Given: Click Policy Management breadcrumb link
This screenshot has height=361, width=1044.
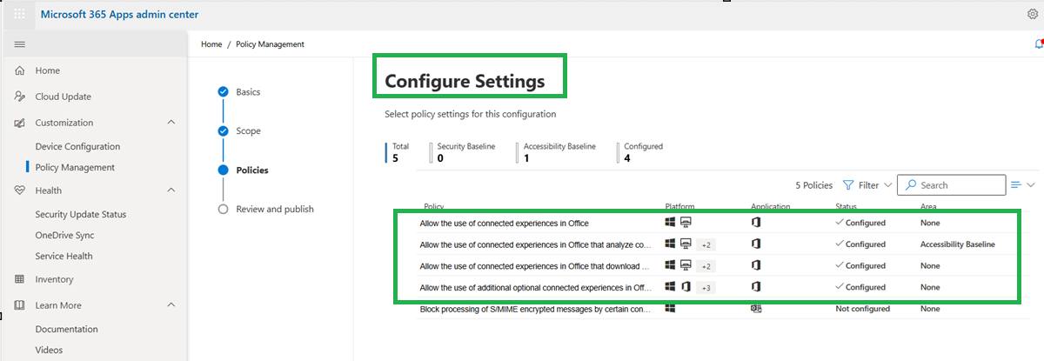Looking at the screenshot, I should pos(270,44).
